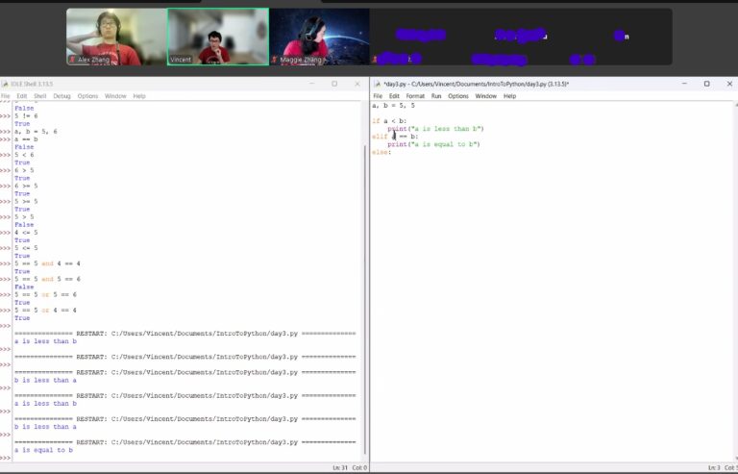Open the File menu in IDLE Shell
The height and width of the screenshot is (474, 738).
coord(5,96)
